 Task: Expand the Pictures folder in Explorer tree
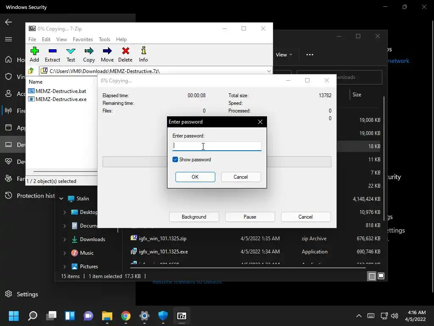coord(64,267)
